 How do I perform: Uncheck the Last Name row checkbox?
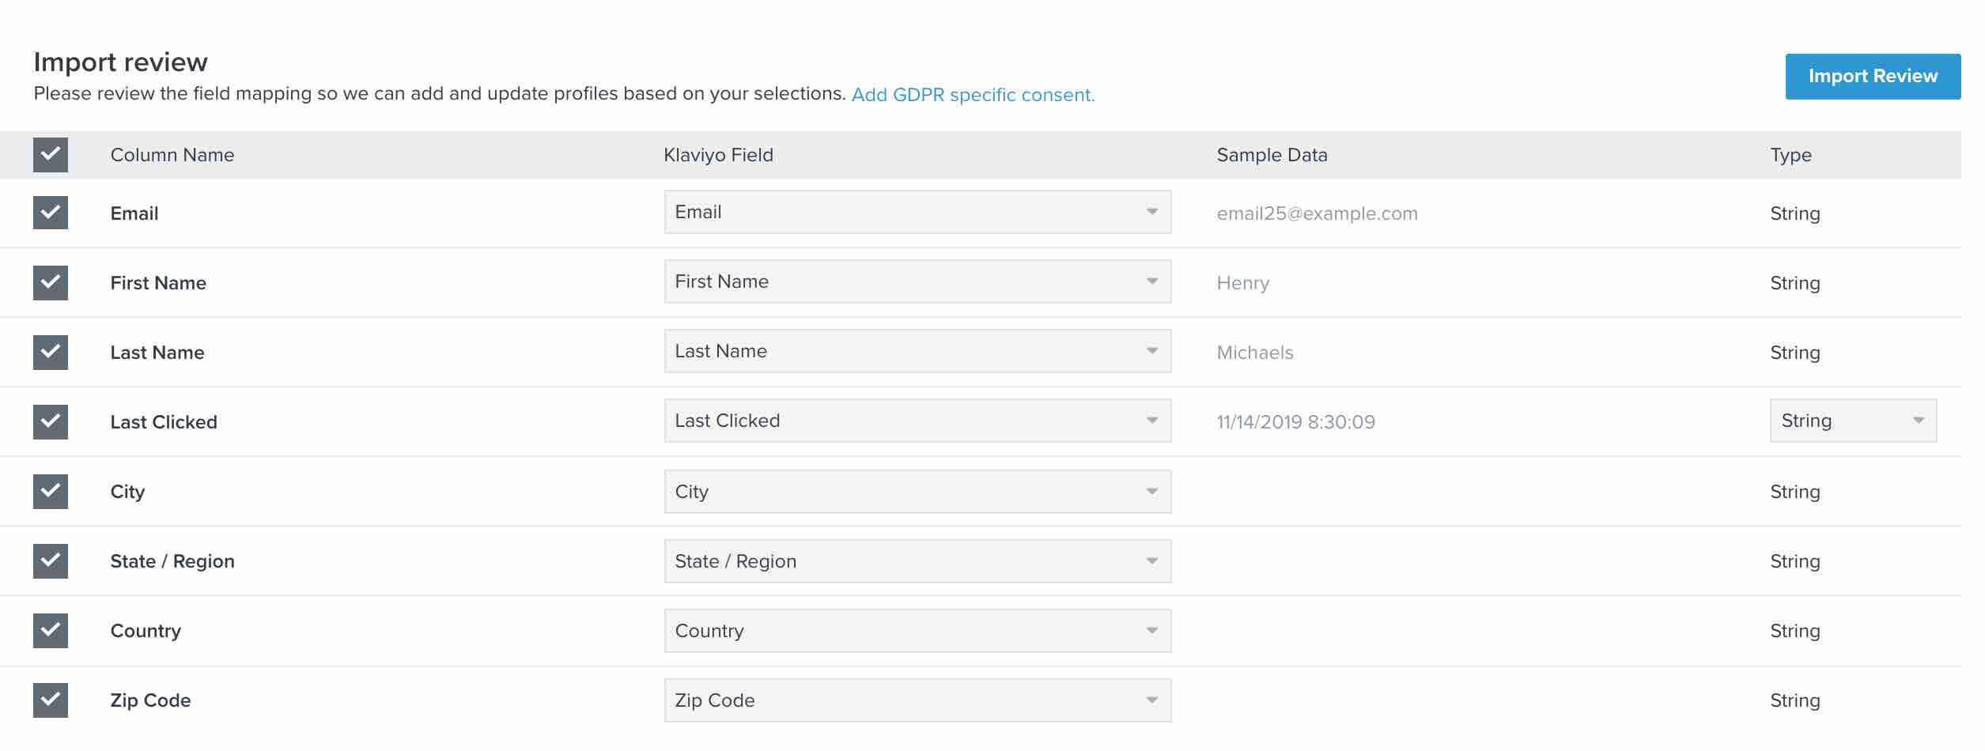point(50,352)
